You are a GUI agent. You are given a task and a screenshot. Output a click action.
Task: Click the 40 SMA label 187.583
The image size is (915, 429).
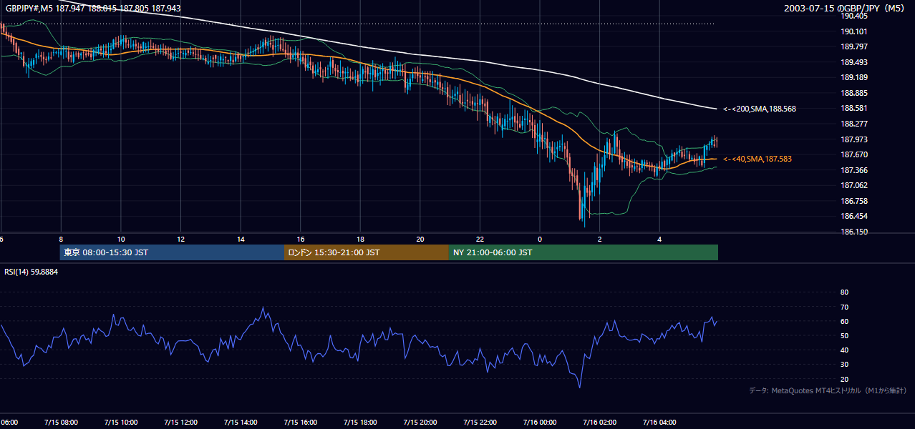757,159
